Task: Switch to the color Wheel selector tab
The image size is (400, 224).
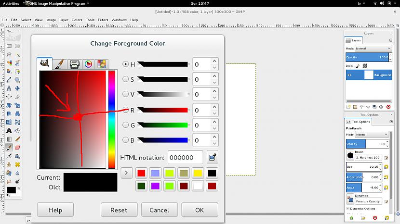Action: coord(88,64)
